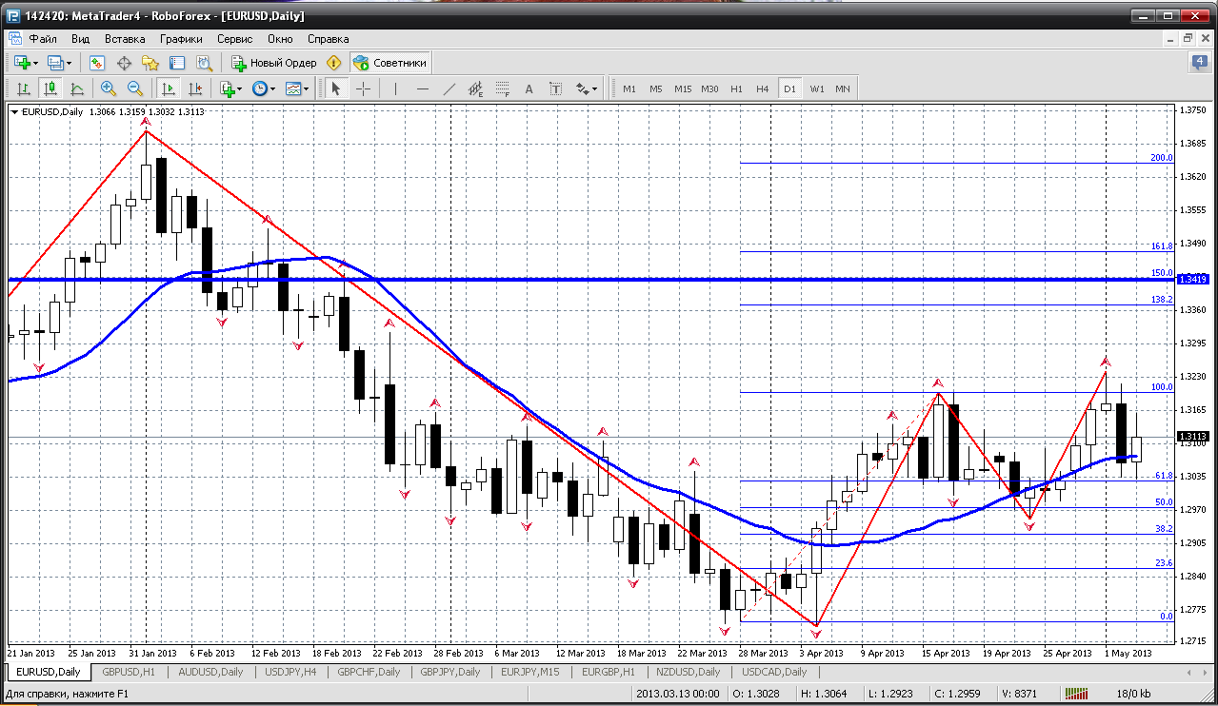Expand the templates dropdown arrow
Viewport: 1218px width, 706px height.
point(308,88)
